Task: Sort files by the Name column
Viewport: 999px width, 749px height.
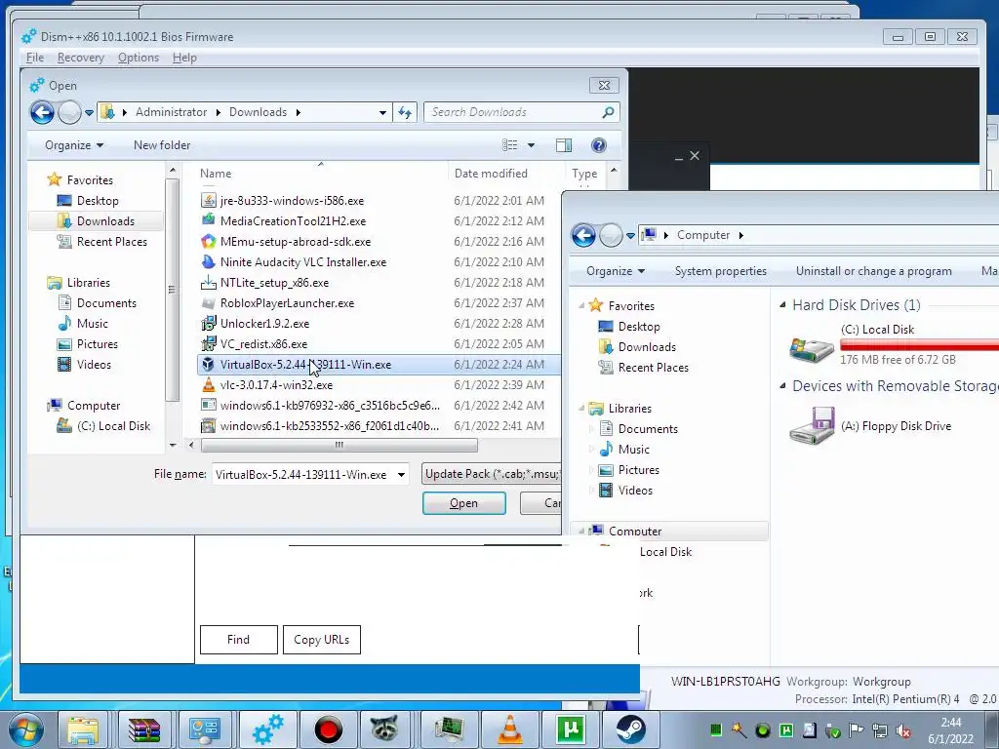Action: click(216, 174)
